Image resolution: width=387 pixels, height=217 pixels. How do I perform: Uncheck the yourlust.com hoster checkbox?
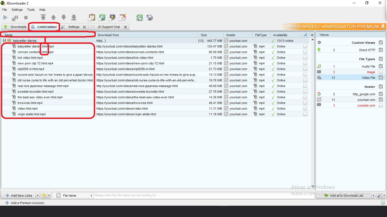[381, 99]
